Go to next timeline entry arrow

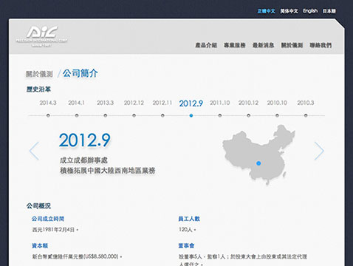[319, 151]
